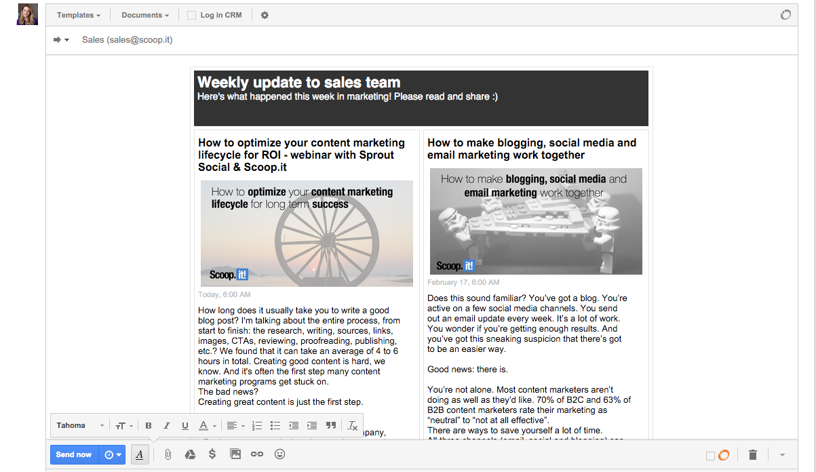This screenshot has width=816, height=472.
Task: Toggle bold formatting
Action: coord(149,426)
